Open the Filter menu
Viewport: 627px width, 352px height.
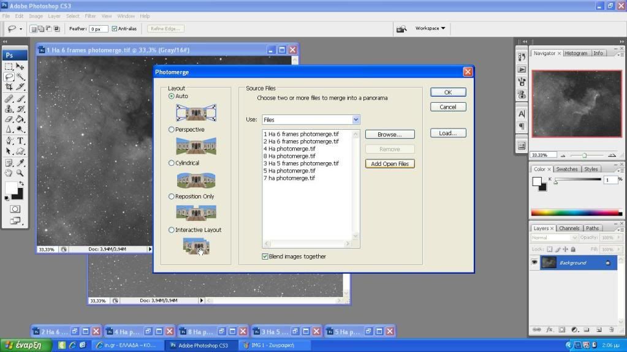[x=90, y=16]
